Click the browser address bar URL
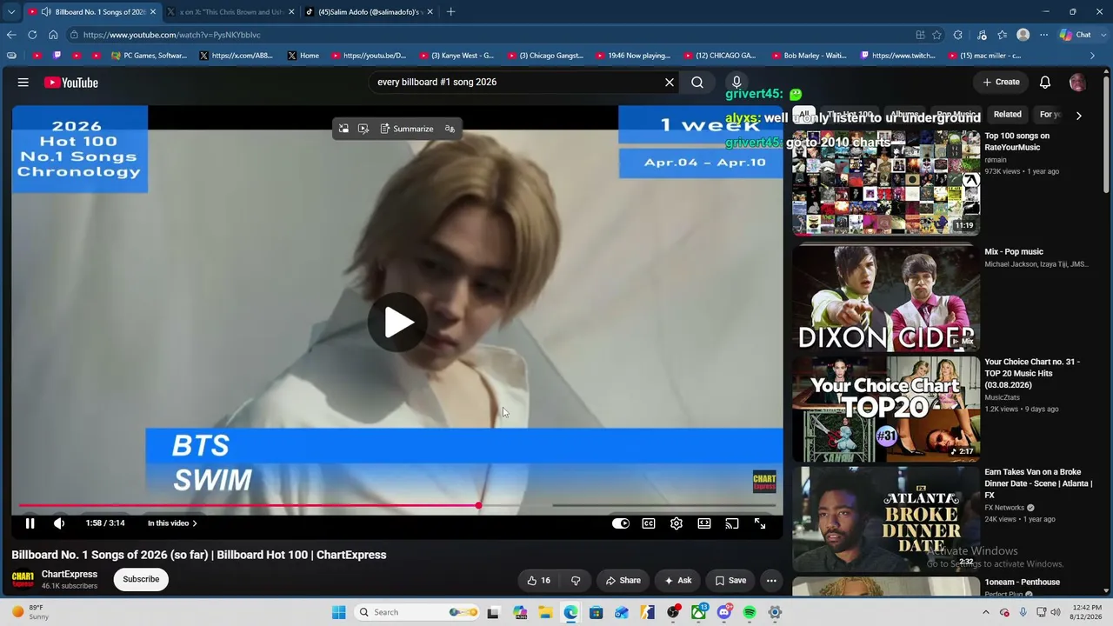Viewport: 1113px width, 626px height. [x=171, y=35]
